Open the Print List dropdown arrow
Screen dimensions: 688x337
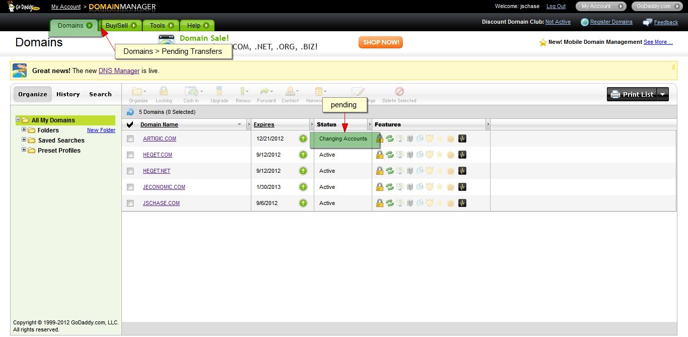point(663,94)
